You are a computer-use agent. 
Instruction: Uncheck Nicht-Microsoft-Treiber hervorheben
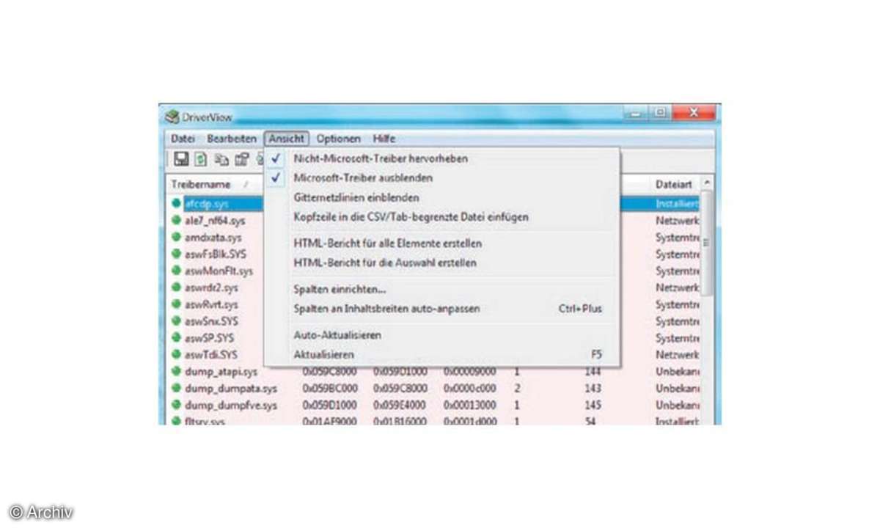(x=442, y=158)
